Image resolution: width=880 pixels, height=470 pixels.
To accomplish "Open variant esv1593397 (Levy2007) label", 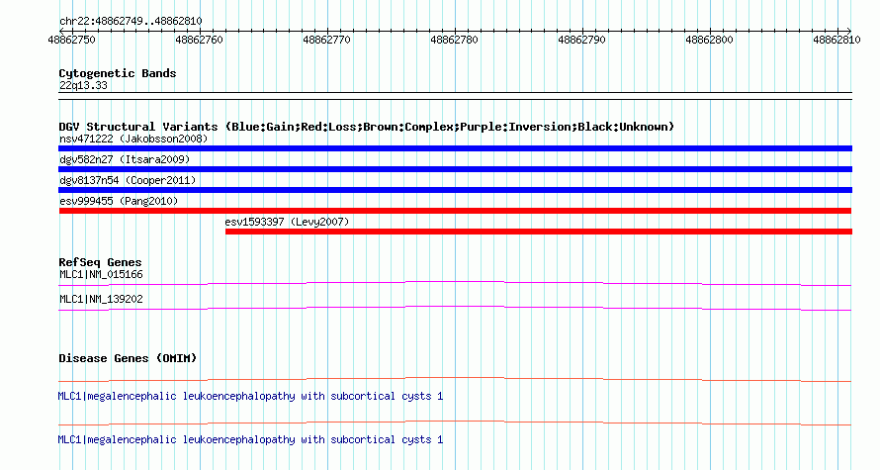I will tap(287, 222).
